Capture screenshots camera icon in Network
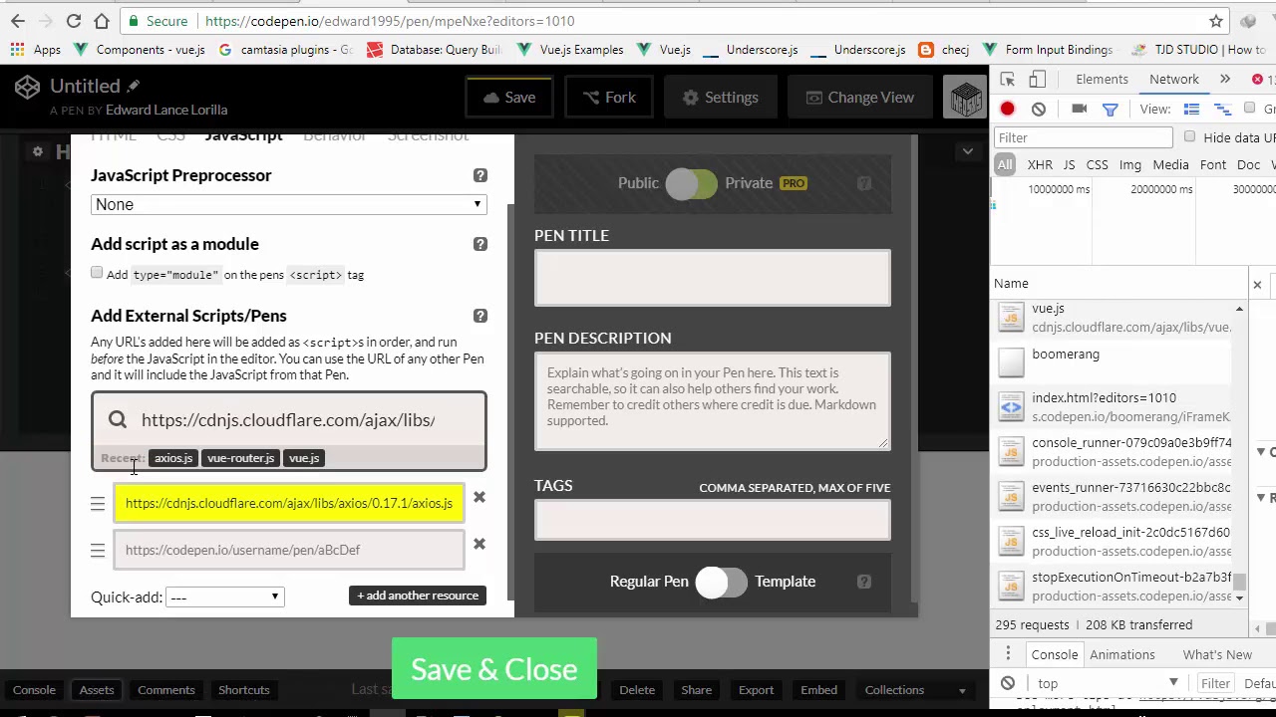Image resolution: width=1276 pixels, height=717 pixels. (x=1079, y=110)
